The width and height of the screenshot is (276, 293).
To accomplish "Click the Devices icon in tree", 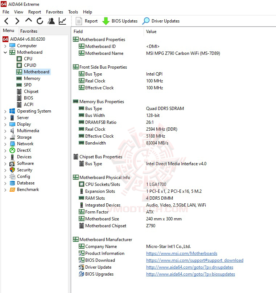I will click(12, 157).
